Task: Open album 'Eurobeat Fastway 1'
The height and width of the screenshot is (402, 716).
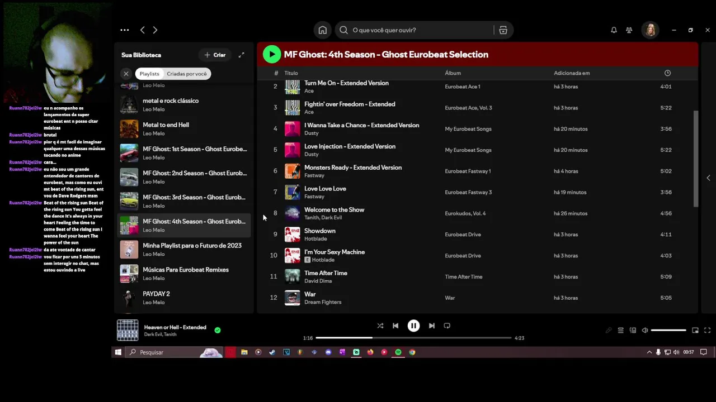Action: [x=468, y=171]
